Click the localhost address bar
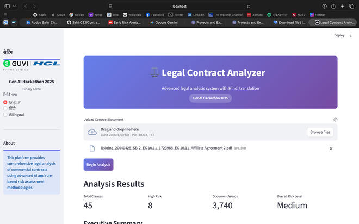This screenshot has width=359, height=224. tap(179, 6)
